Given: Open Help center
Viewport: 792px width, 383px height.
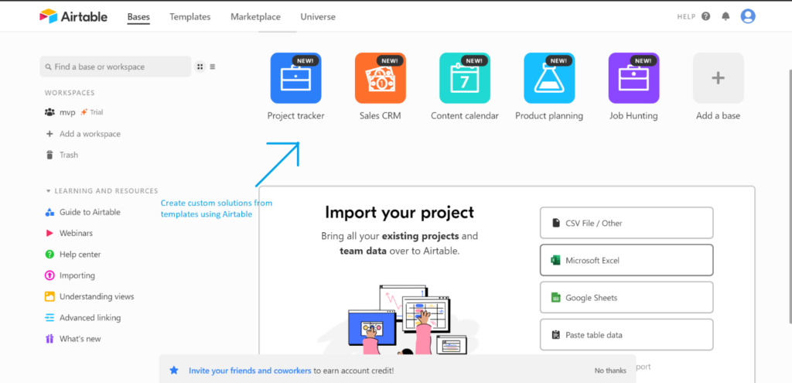Looking at the screenshot, I should [x=80, y=255].
